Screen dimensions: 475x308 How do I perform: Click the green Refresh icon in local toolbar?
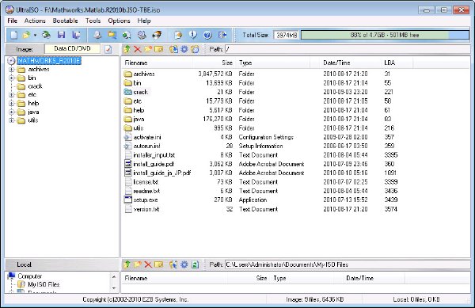(x=195, y=264)
